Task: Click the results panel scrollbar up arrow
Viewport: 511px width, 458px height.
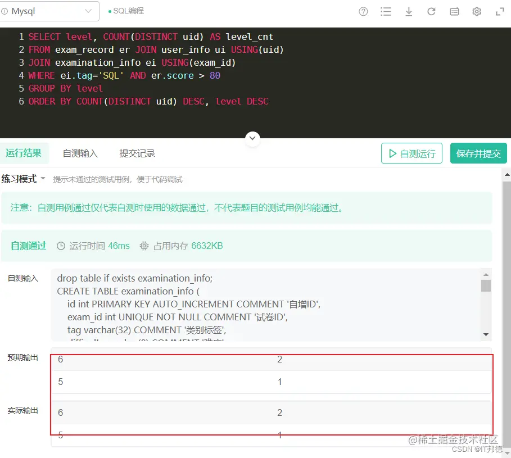Action: coord(507,175)
